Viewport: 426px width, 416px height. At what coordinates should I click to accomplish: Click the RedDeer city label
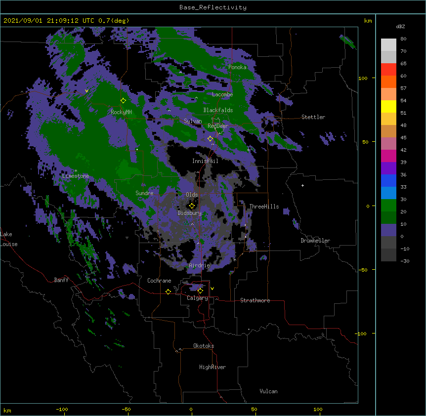[218, 126]
